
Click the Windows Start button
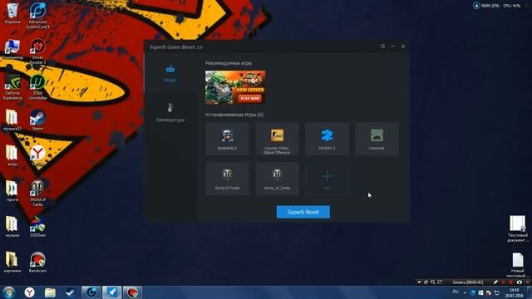[x=9, y=292]
